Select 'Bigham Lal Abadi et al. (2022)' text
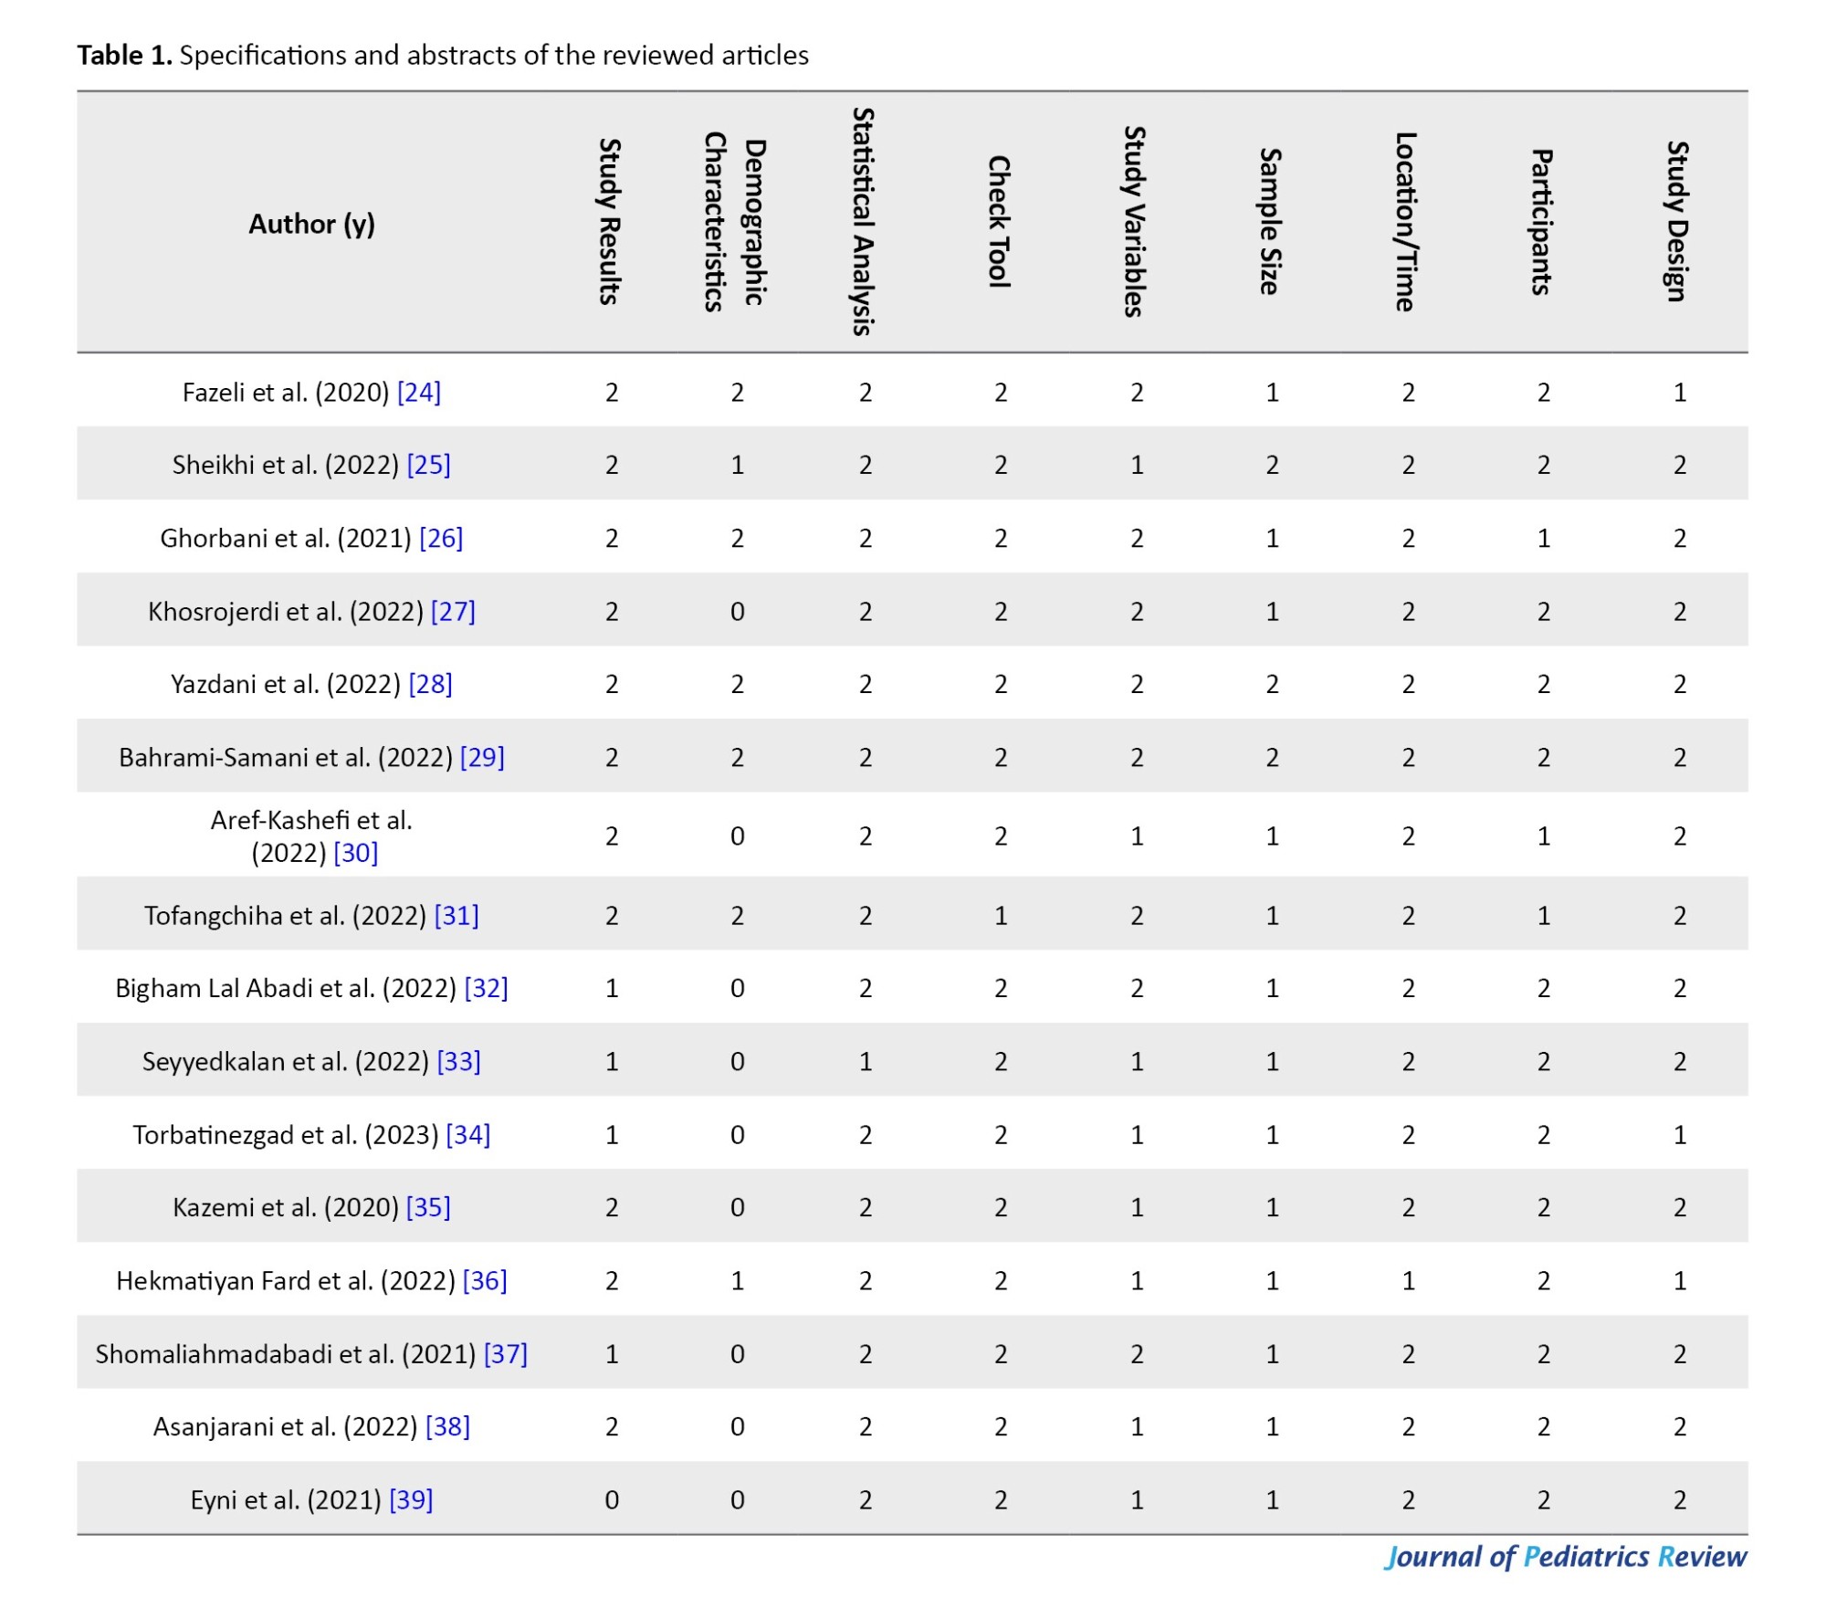Screen dimensions: 1826x1608 286,988
